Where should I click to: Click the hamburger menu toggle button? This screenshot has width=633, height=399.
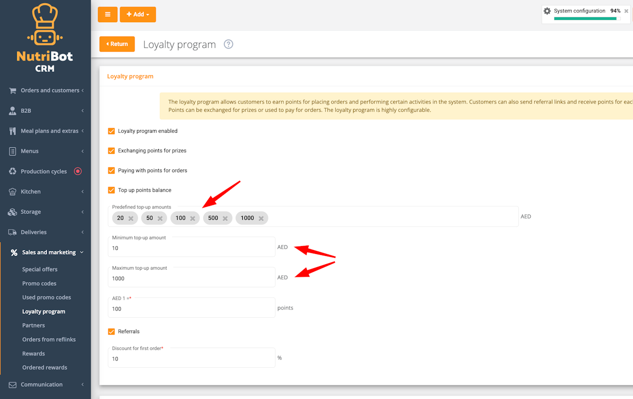pos(107,14)
